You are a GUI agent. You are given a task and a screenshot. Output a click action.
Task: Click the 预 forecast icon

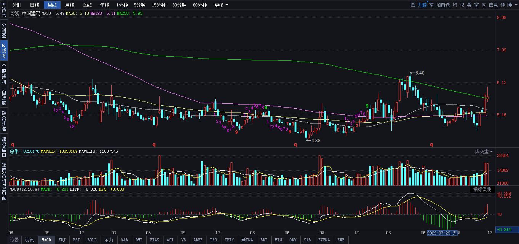503,5
